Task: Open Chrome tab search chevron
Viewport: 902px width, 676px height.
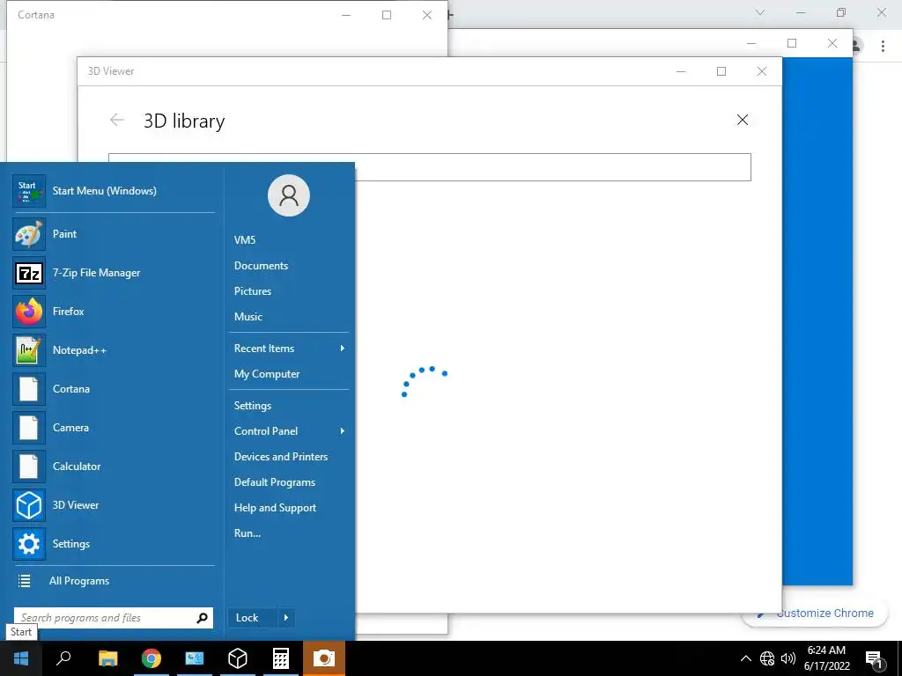Action: (x=760, y=12)
